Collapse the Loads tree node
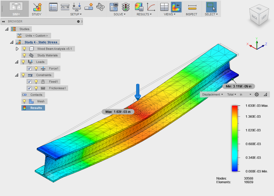Screen dimensions: 274x196 click(x=16, y=62)
